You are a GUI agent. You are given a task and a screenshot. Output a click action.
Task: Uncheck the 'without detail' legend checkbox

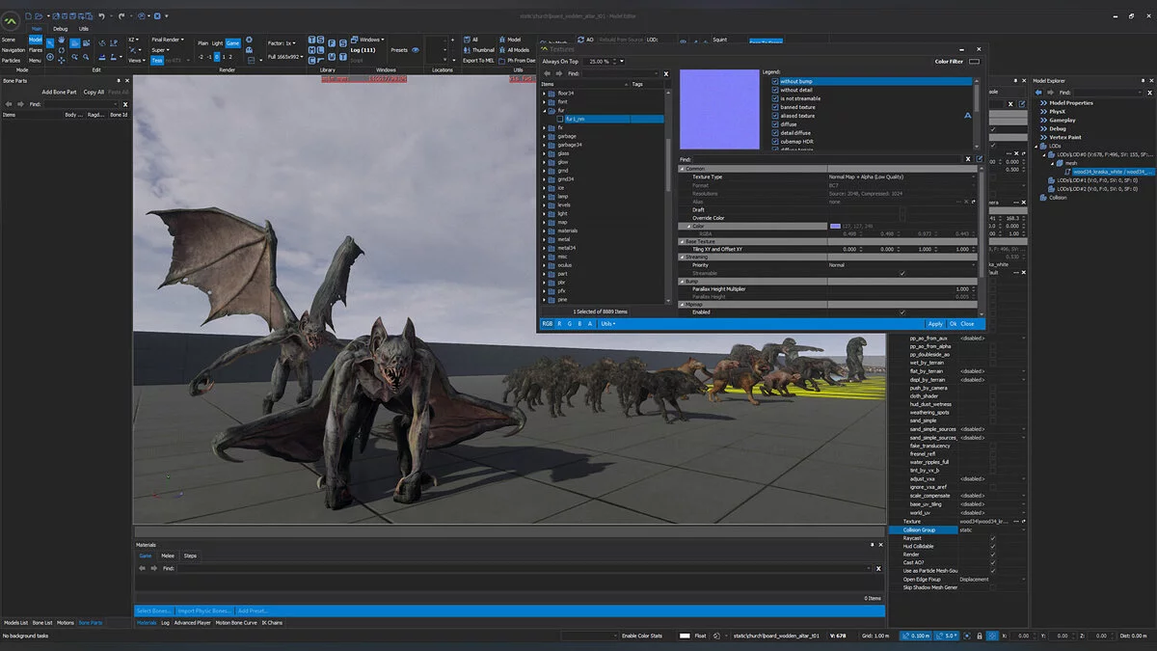point(775,90)
